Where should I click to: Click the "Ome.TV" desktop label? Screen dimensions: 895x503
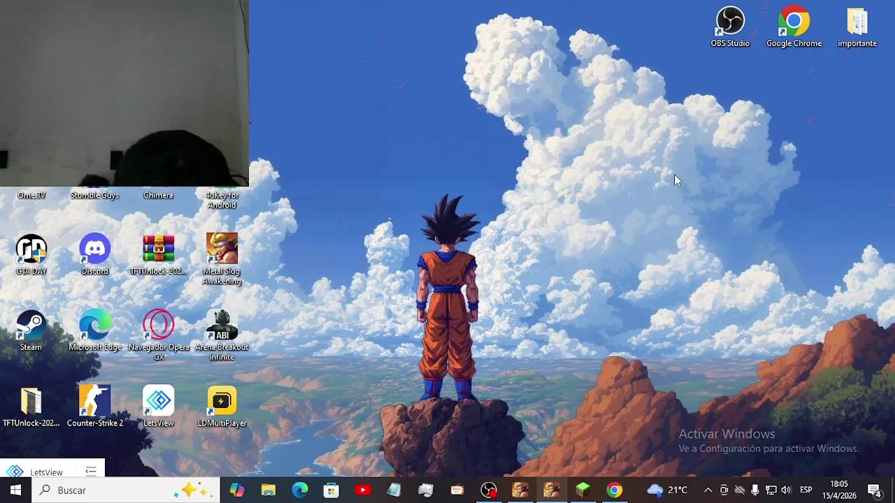click(31, 196)
